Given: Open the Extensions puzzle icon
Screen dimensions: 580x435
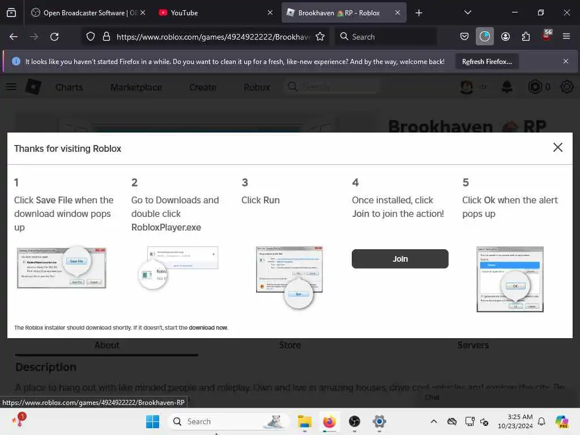Looking at the screenshot, I should [526, 36].
